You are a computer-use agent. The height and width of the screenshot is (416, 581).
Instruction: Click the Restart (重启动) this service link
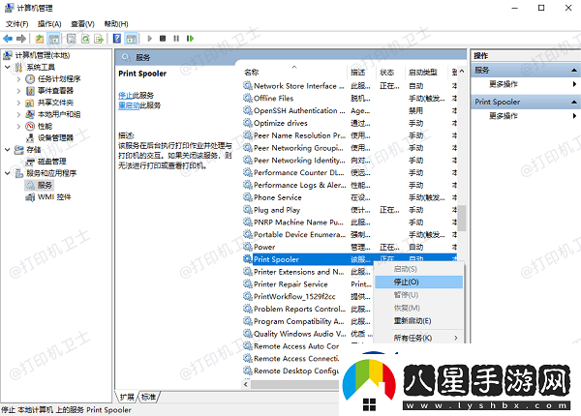[129, 105]
